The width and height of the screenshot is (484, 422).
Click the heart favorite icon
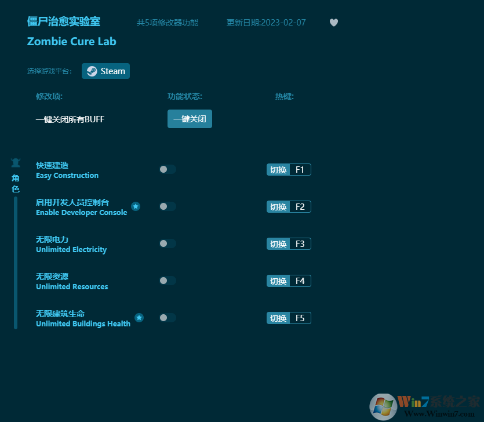pos(334,23)
